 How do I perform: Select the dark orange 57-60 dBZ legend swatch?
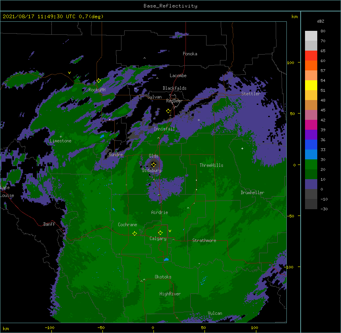[x=311, y=65]
